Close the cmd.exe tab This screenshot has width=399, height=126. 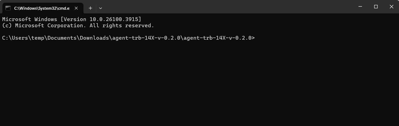[76, 8]
